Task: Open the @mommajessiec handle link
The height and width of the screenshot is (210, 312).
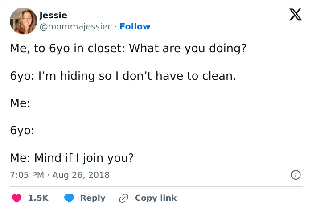Action: (76, 27)
